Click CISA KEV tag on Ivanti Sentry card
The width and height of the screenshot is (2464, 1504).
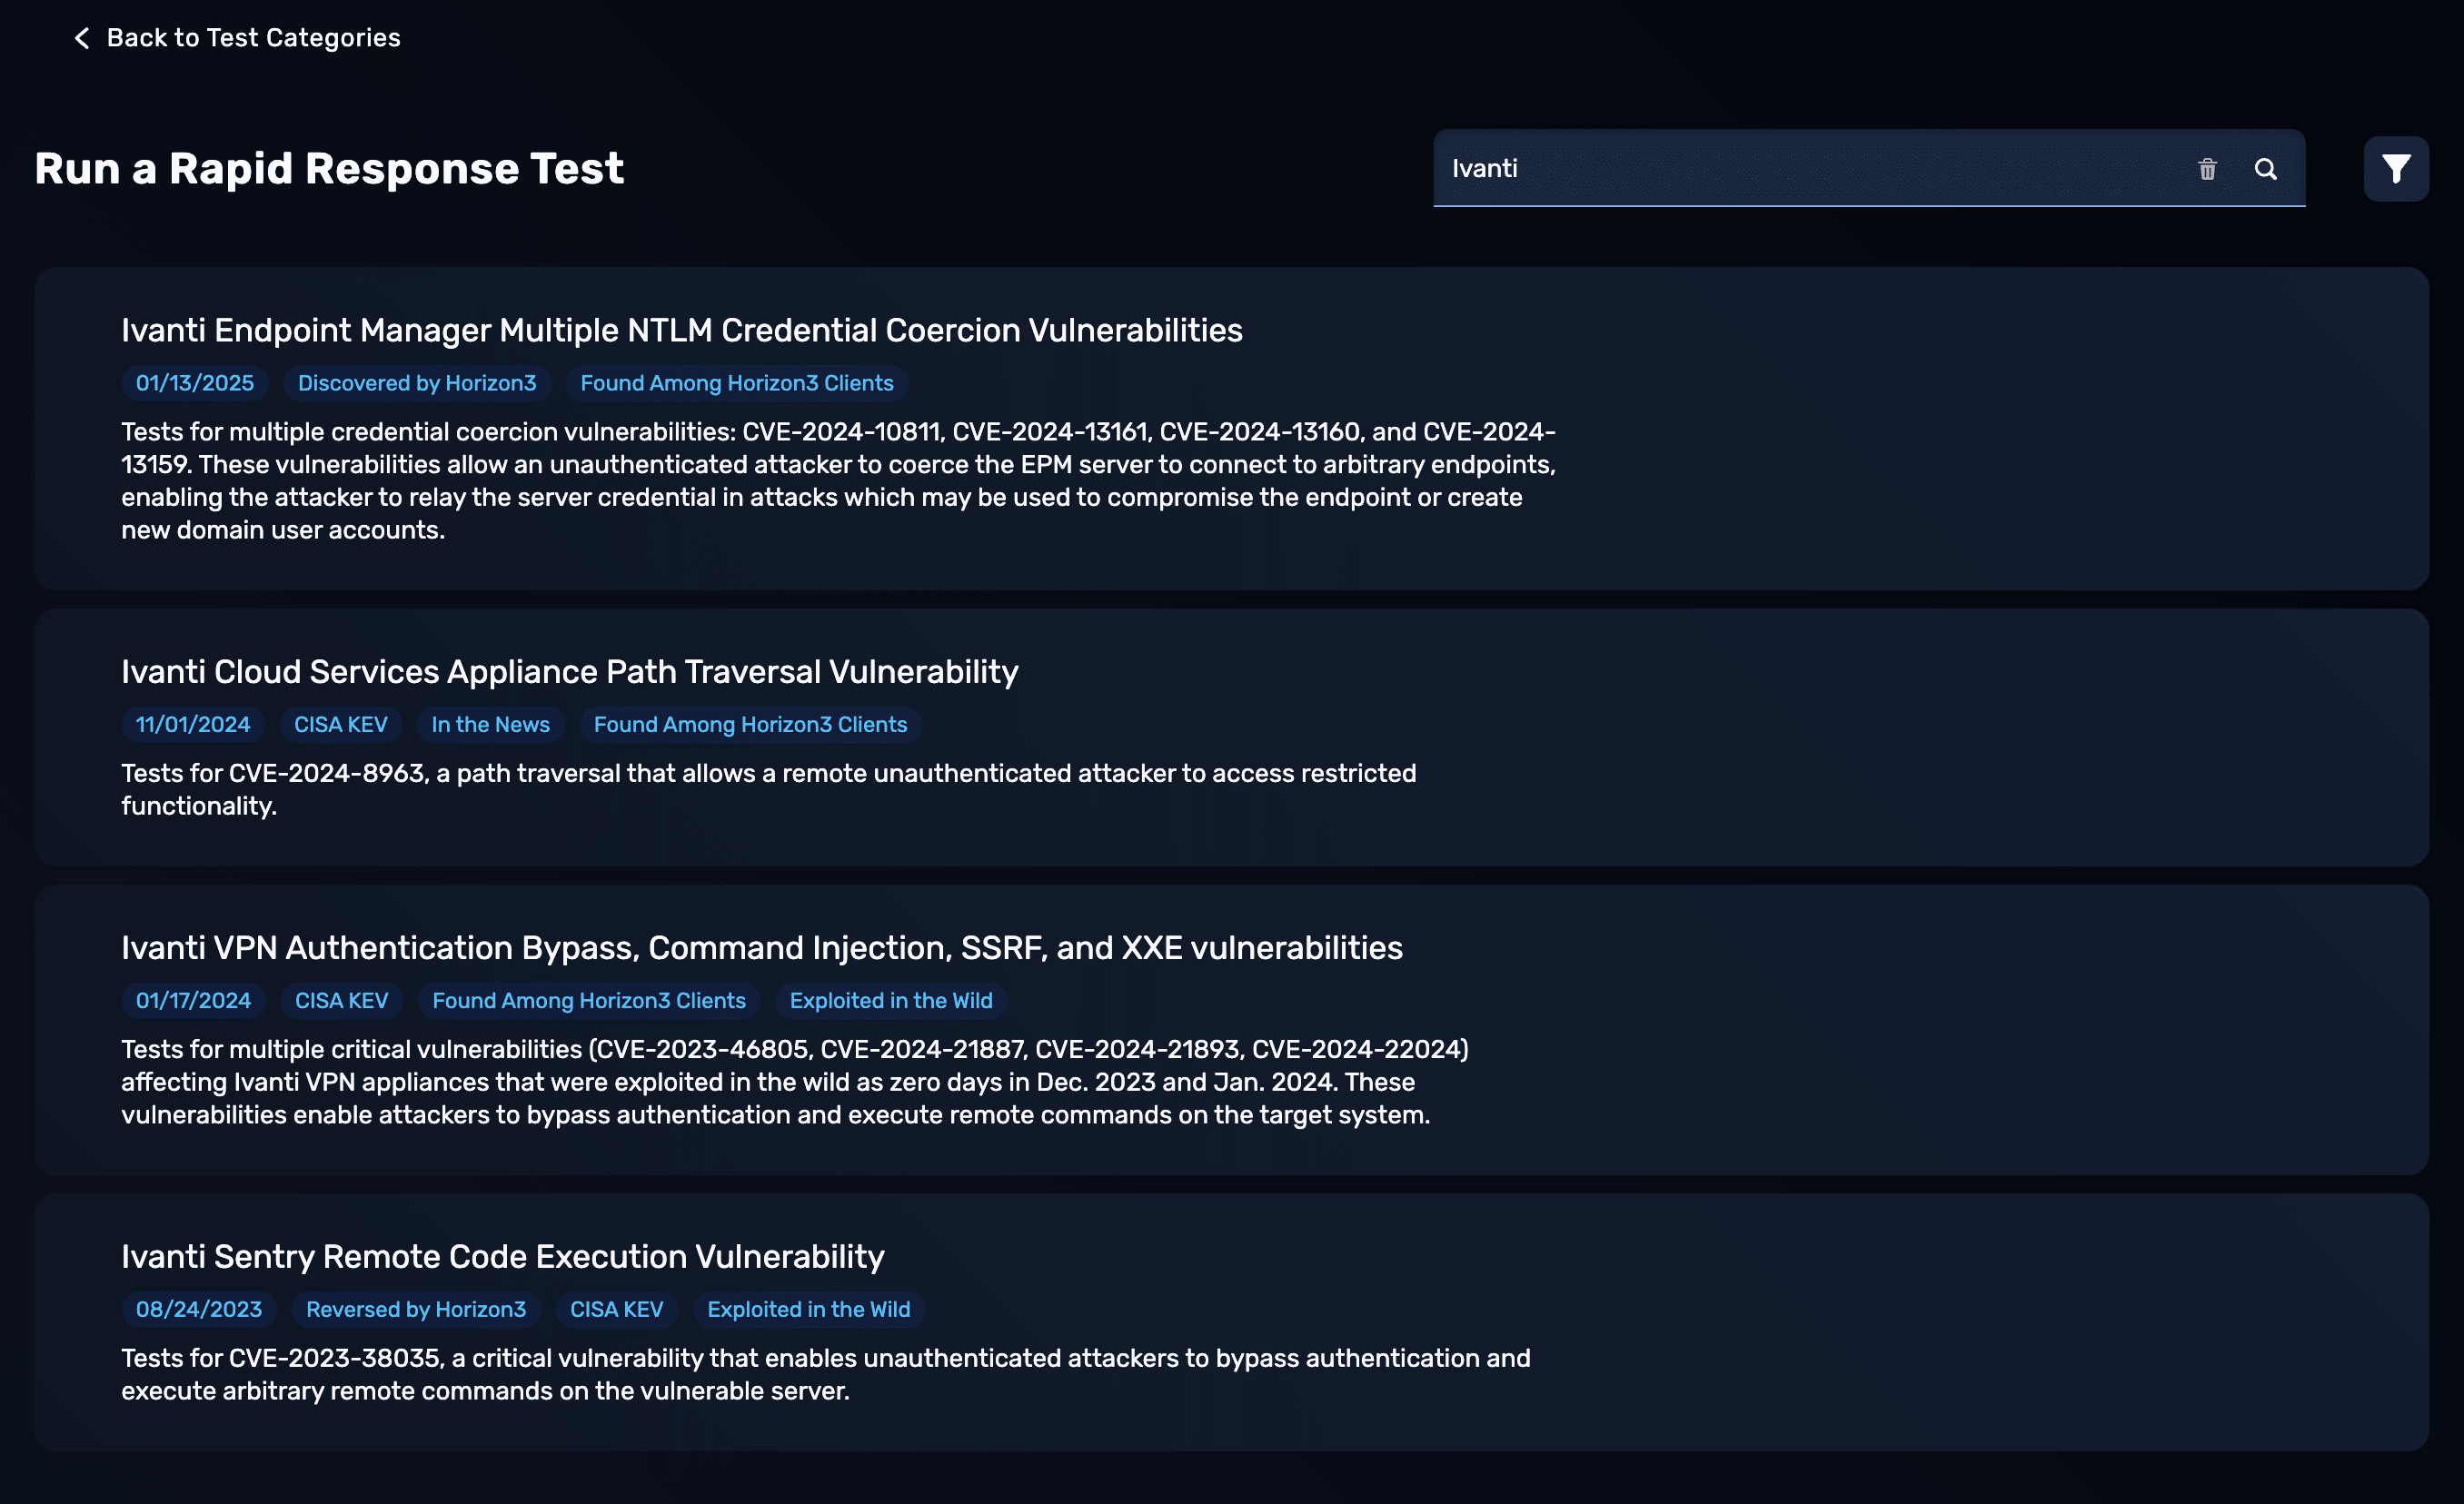pyautogui.click(x=616, y=1309)
